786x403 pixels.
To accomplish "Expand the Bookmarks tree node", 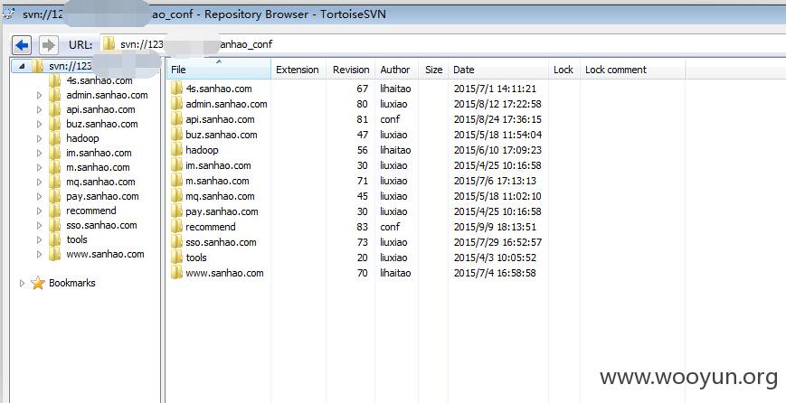I will (22, 284).
